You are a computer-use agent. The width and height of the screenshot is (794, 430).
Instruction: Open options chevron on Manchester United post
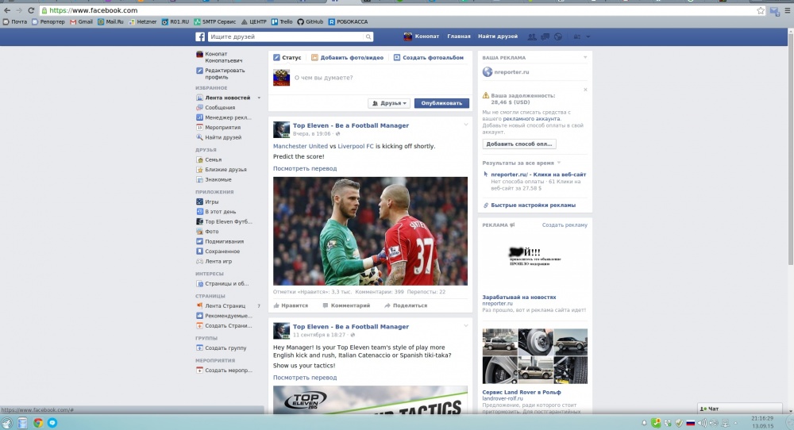point(466,125)
